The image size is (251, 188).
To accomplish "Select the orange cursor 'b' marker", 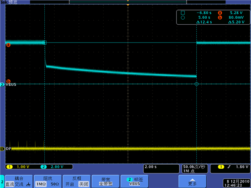I will (x=8, y=81).
